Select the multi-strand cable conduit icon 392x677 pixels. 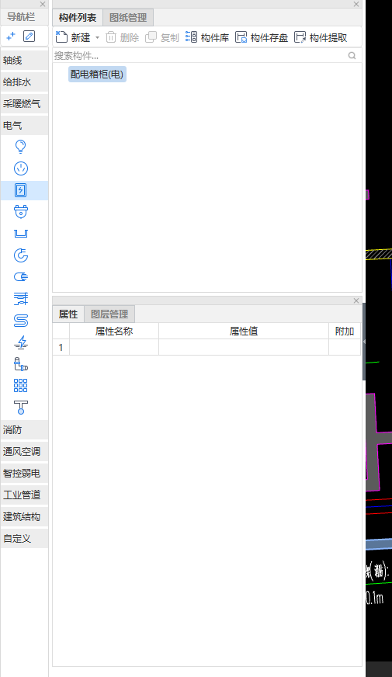[21, 276]
